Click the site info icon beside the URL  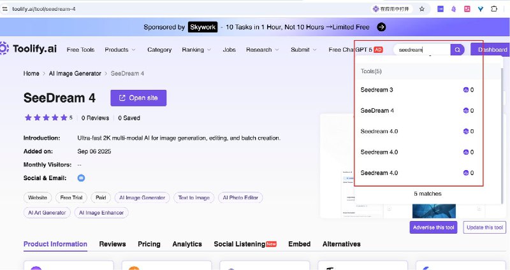[x=5, y=9]
